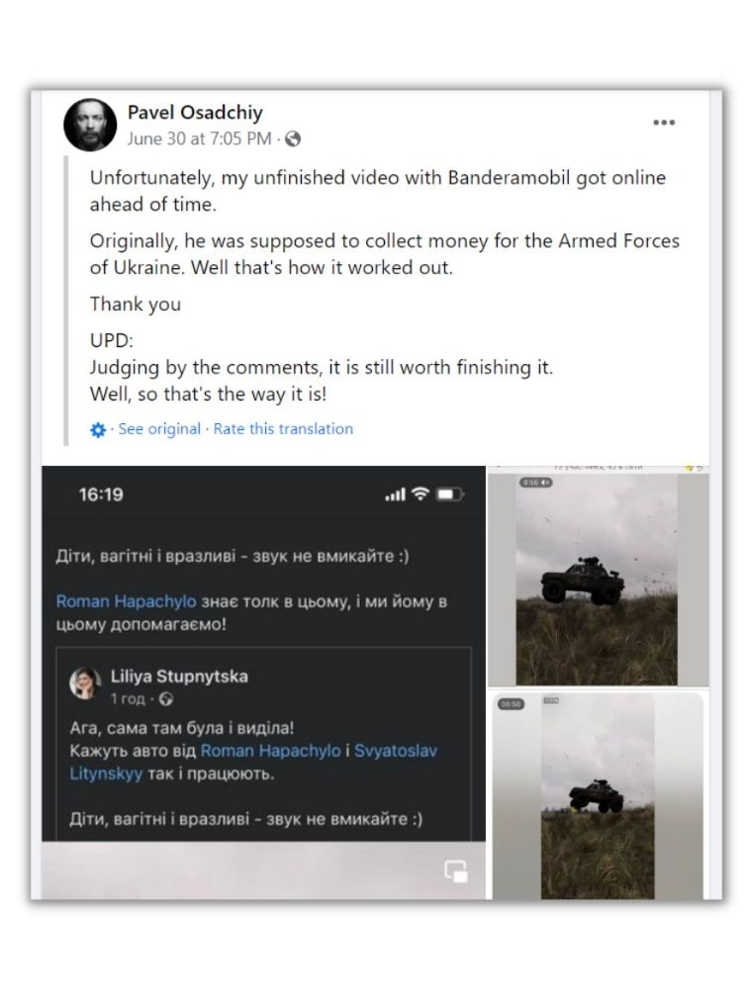
Task: Click the public audience globe icon
Action: click(293, 140)
